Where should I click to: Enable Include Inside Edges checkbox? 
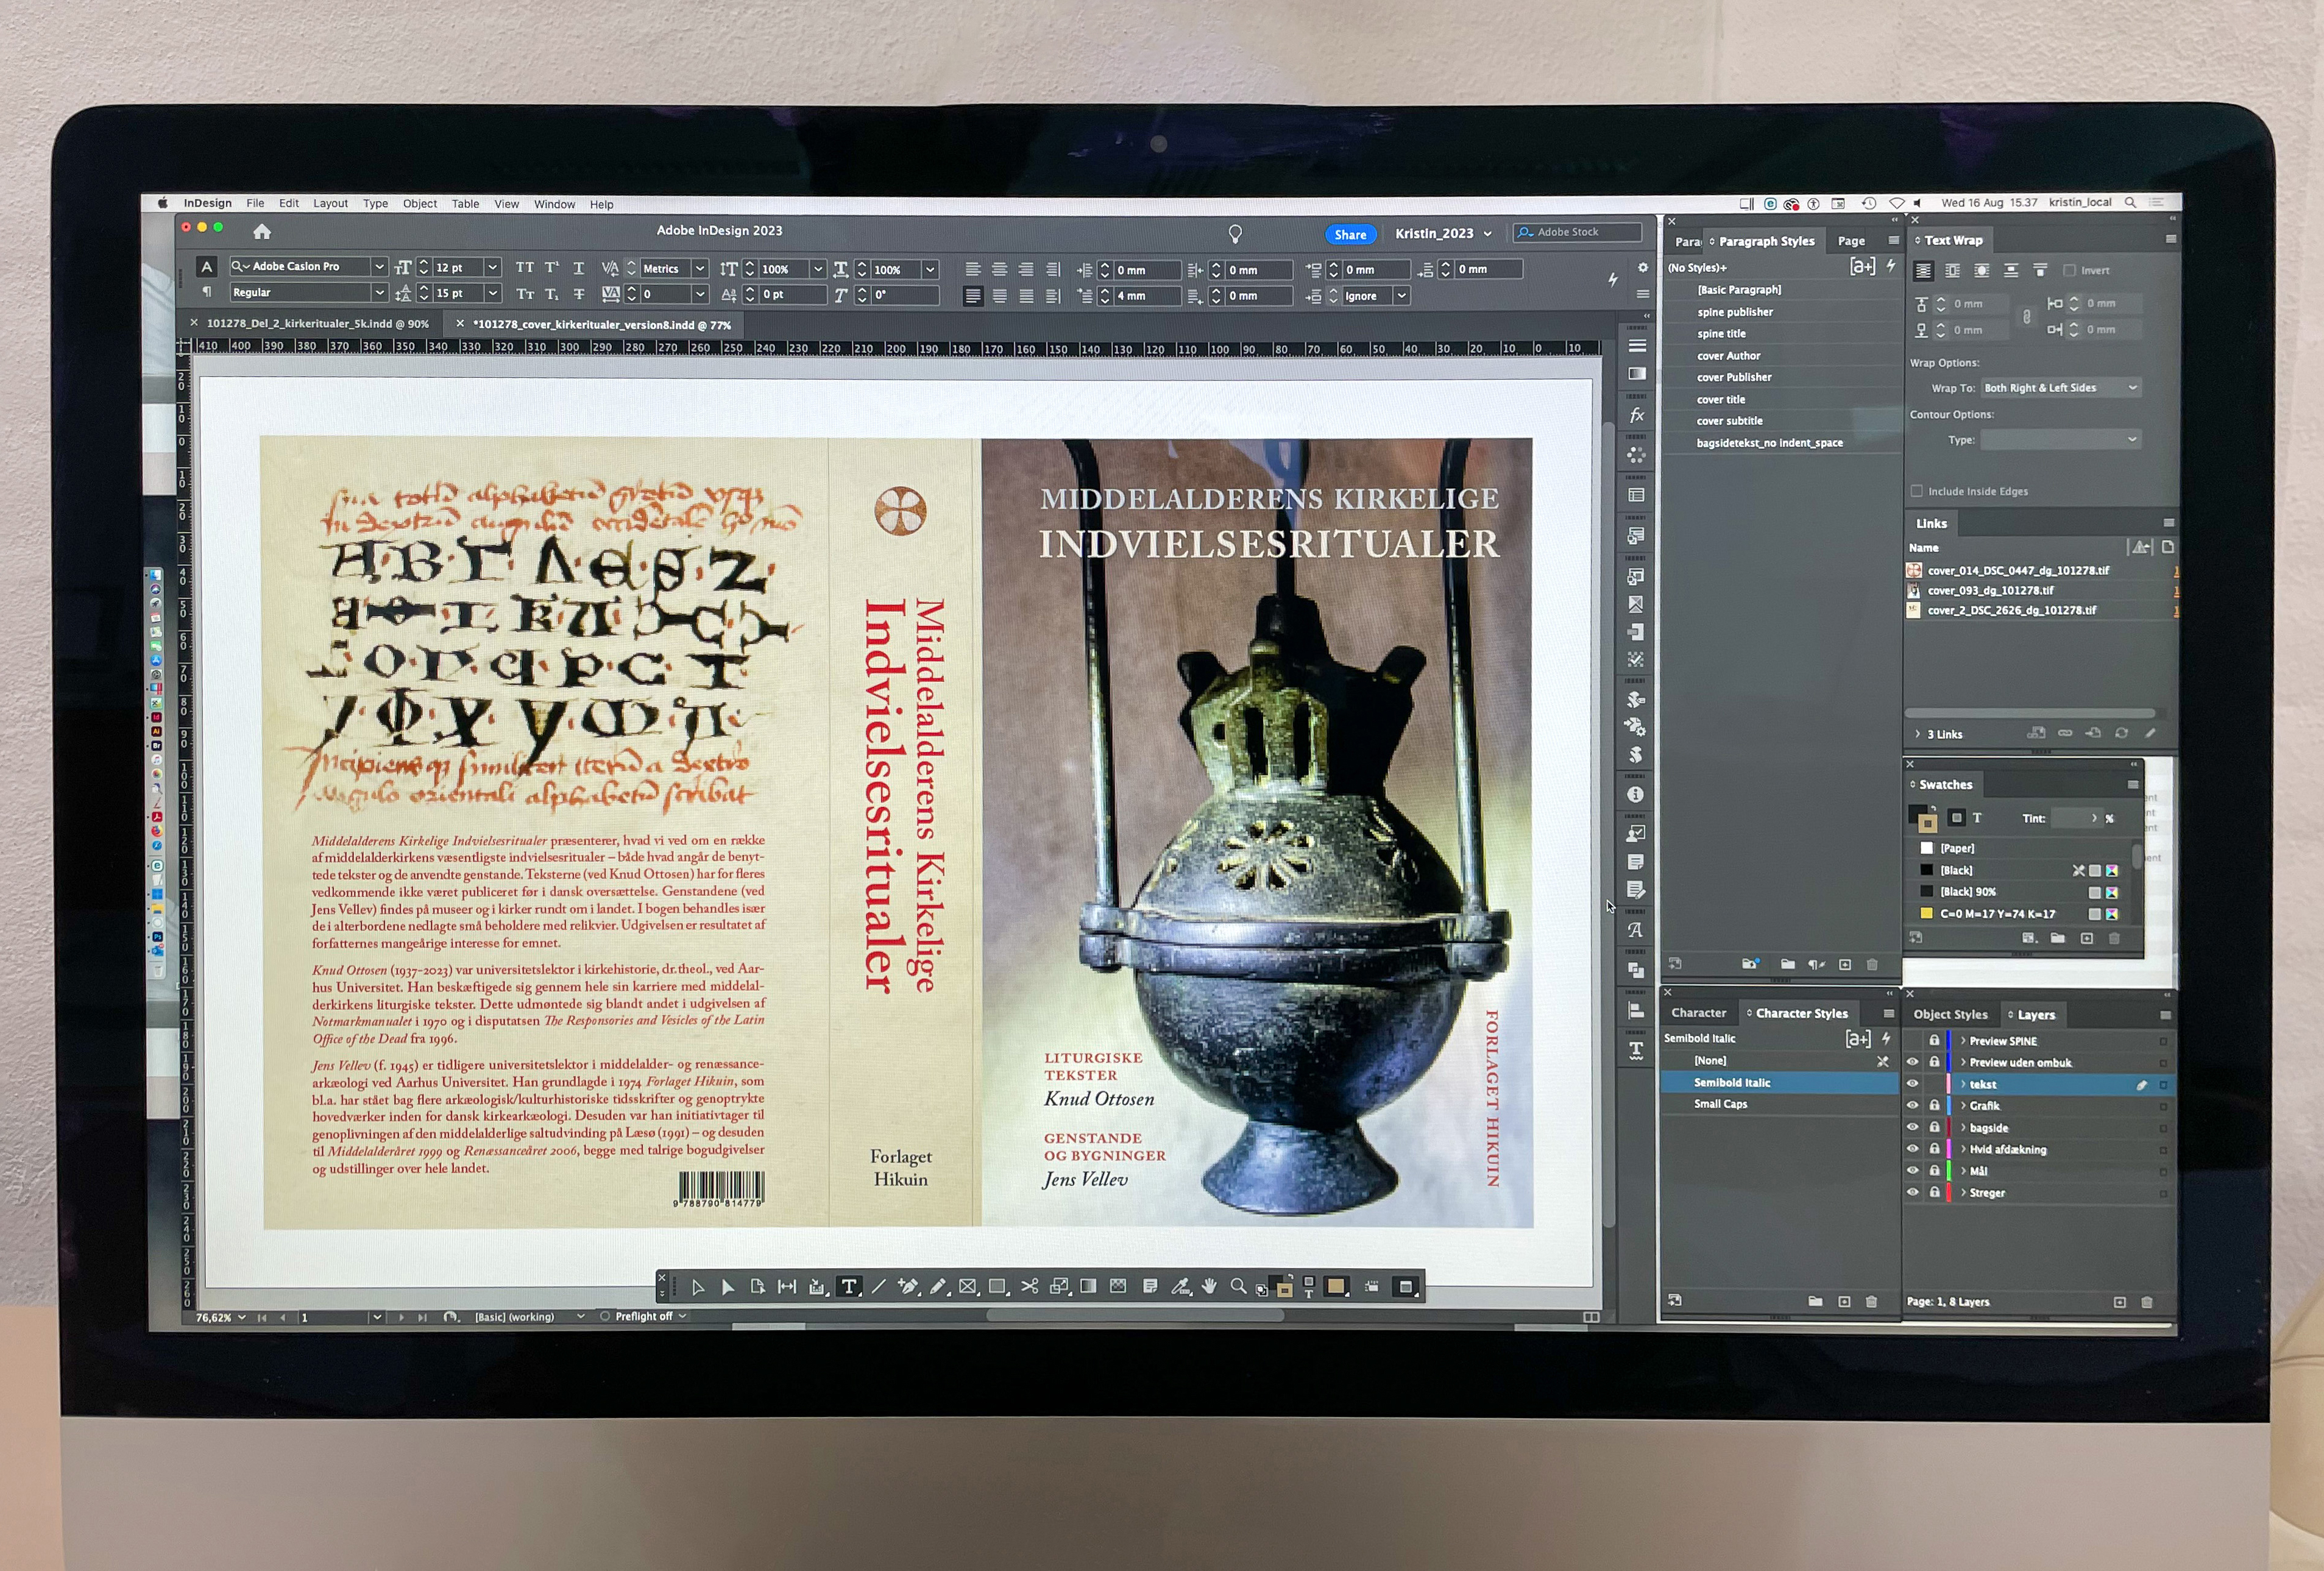pos(1917,491)
